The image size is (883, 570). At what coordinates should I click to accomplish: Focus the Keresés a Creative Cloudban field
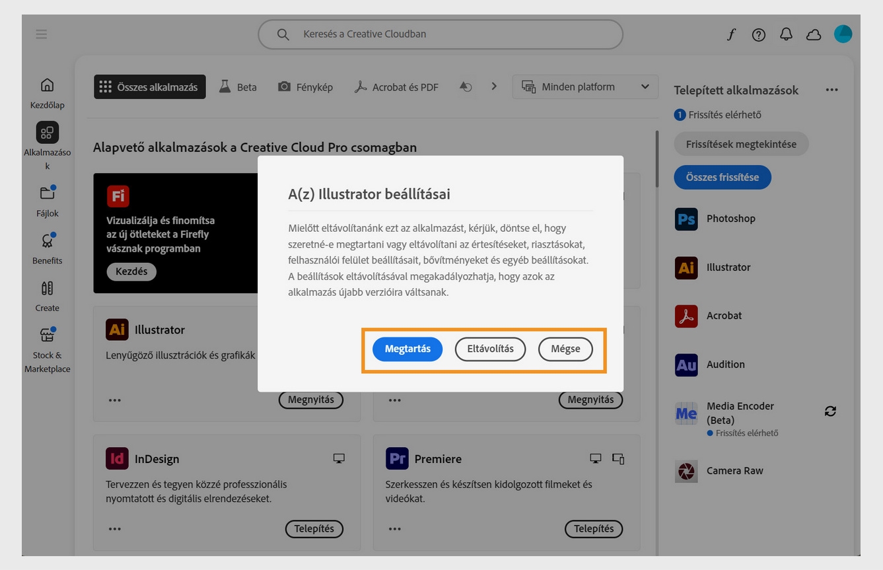441,34
